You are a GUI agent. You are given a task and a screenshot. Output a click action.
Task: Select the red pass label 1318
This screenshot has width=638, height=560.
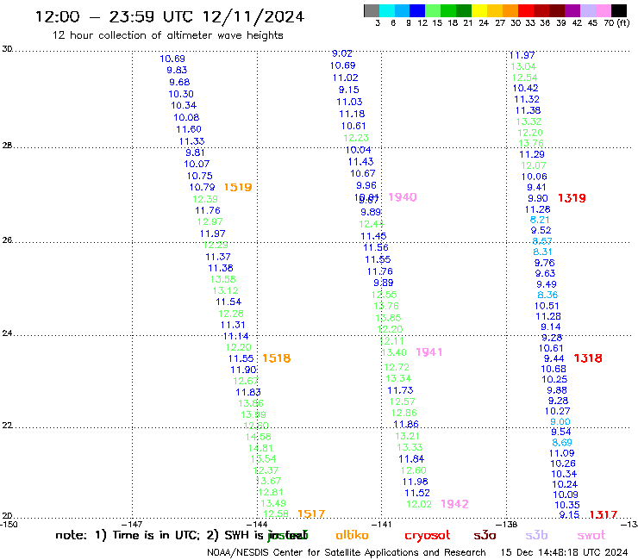pos(587,358)
